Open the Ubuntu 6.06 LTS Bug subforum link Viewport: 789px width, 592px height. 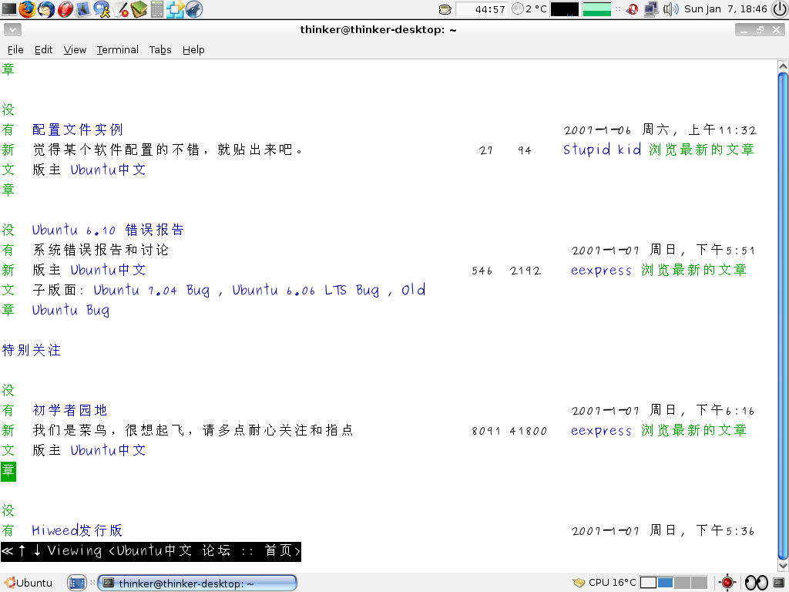305,291
